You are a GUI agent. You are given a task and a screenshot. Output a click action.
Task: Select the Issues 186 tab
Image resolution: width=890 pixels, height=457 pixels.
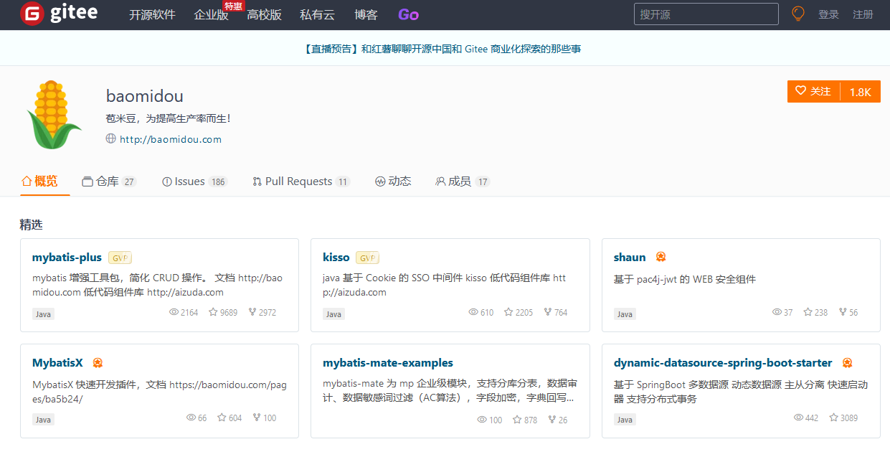pos(195,182)
